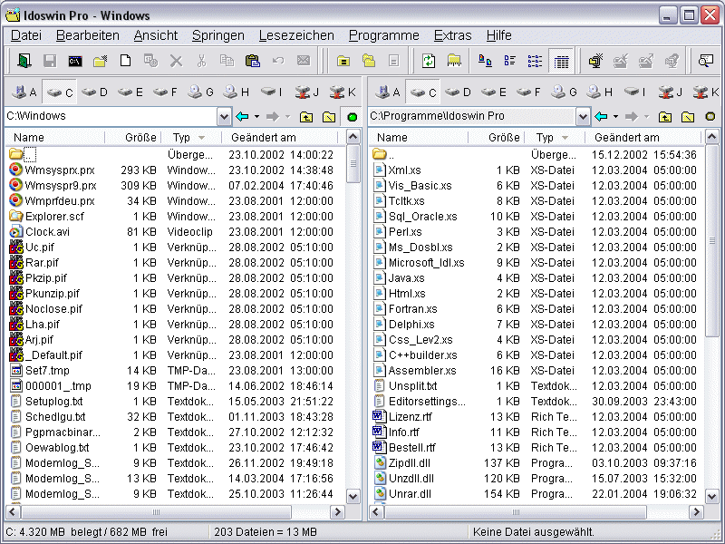The image size is (725, 544).
Task: Open the Springen menu
Action: tap(217, 35)
